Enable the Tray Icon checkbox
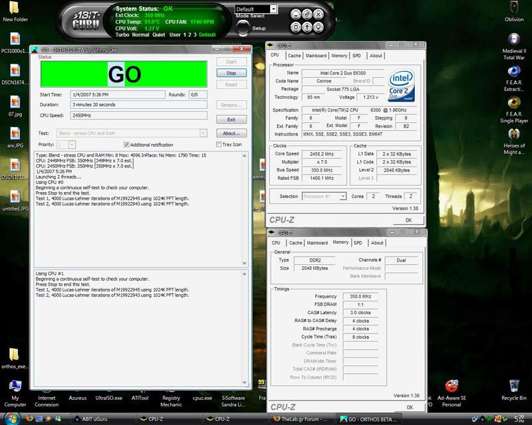The image size is (532, 425). click(x=219, y=144)
